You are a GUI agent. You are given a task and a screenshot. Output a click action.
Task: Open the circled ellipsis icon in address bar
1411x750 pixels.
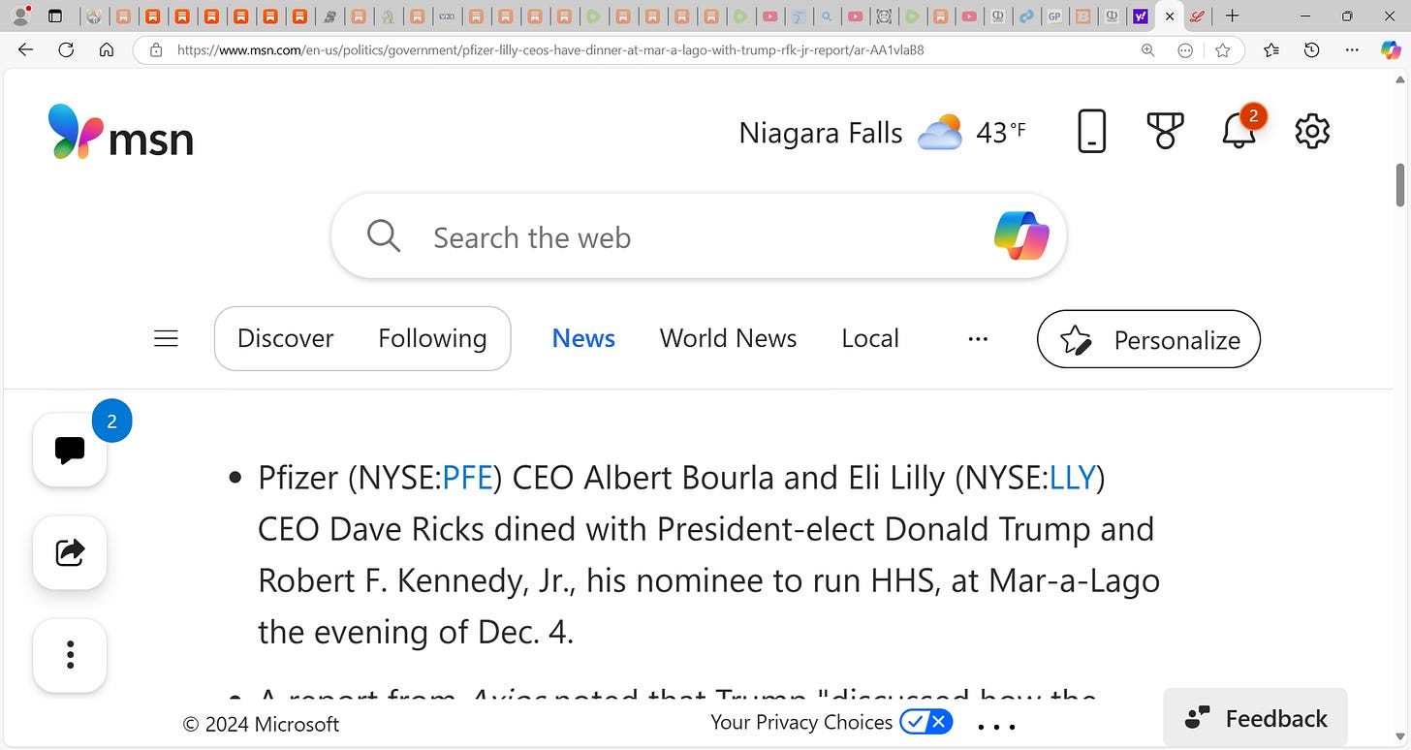(1185, 50)
